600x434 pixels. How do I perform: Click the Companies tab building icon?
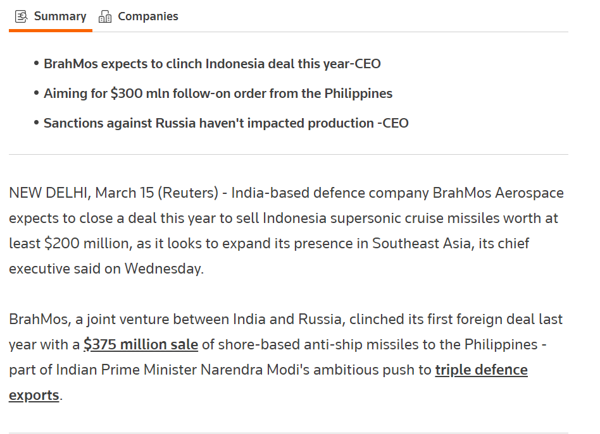click(106, 16)
